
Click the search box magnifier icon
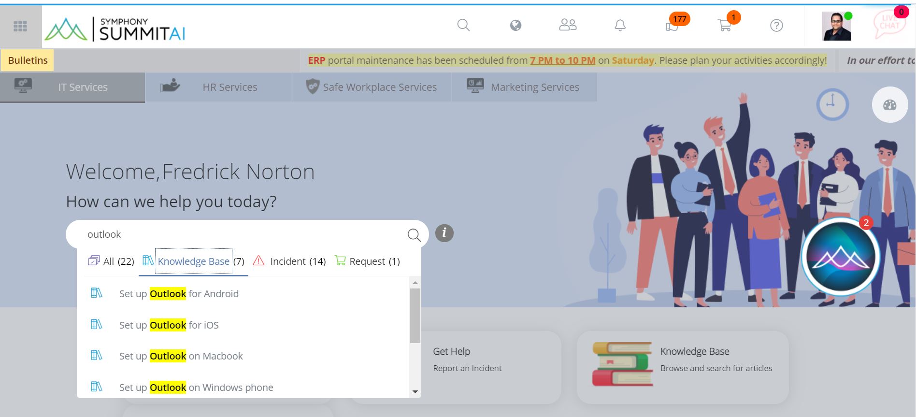coord(414,235)
